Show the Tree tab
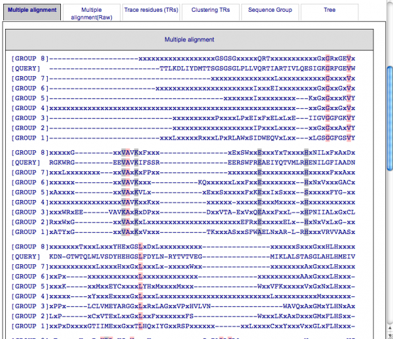This screenshot has height=339, width=393. (x=329, y=10)
